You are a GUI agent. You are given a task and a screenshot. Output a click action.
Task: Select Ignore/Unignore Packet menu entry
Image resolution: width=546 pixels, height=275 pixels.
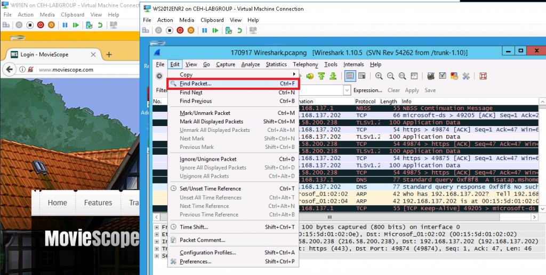[232, 159]
